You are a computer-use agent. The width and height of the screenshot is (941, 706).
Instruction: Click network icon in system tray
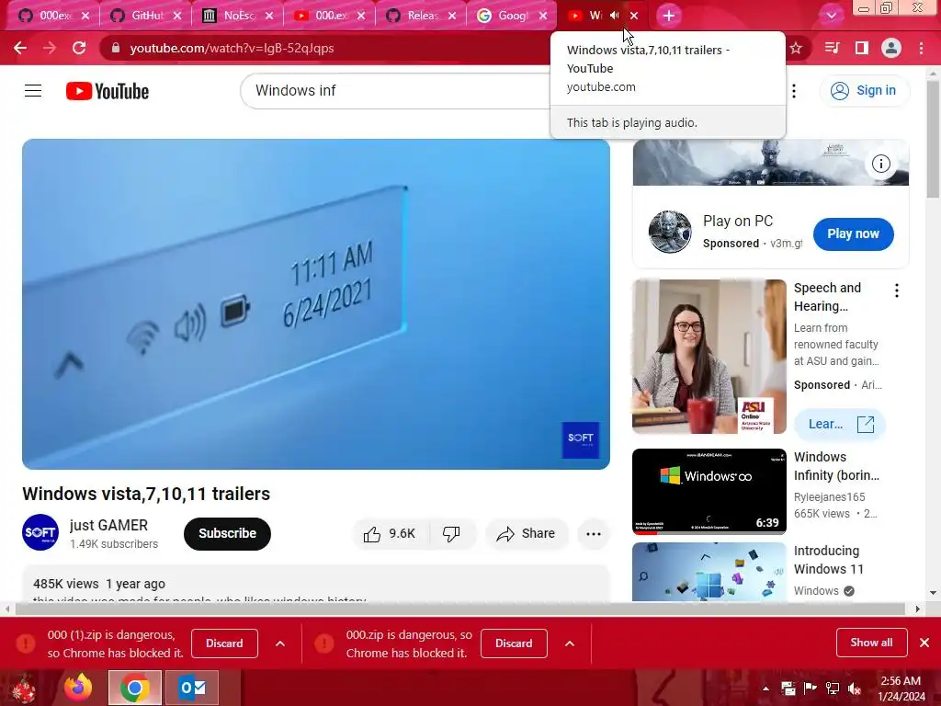[833, 689]
